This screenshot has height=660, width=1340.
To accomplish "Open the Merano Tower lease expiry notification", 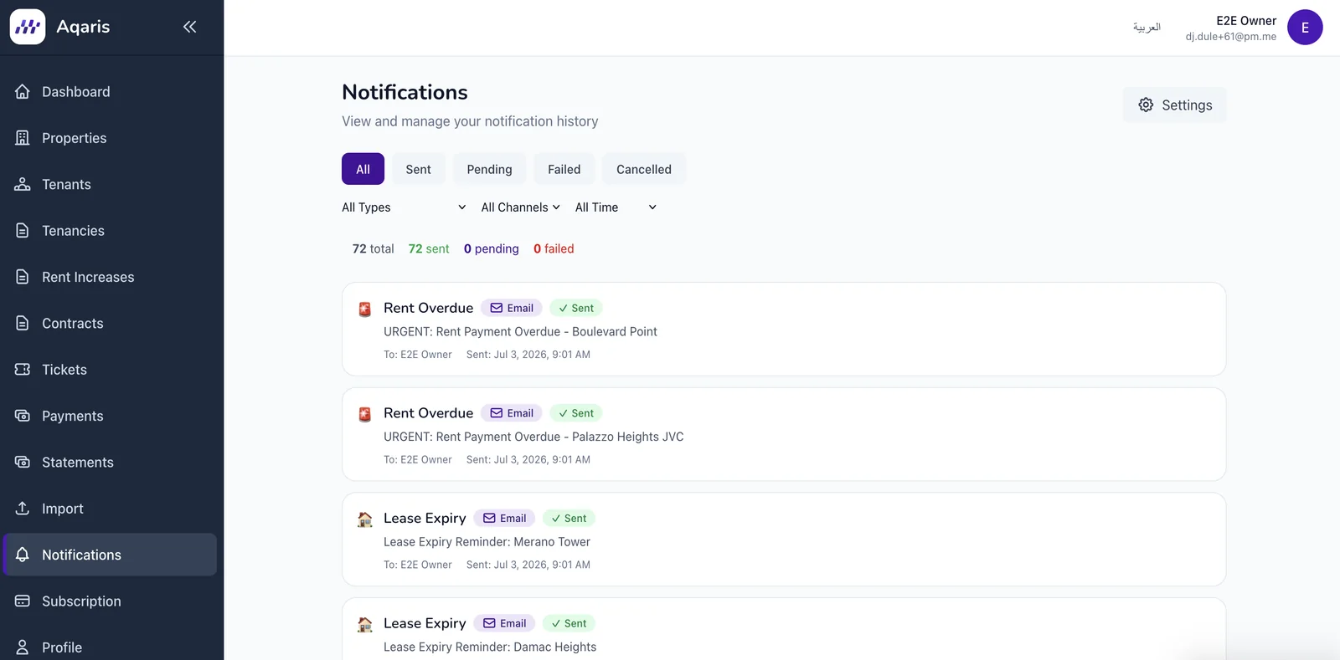I will point(784,539).
